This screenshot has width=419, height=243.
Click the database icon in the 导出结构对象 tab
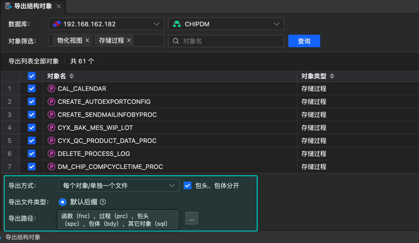pyautogui.click(x=7, y=6)
